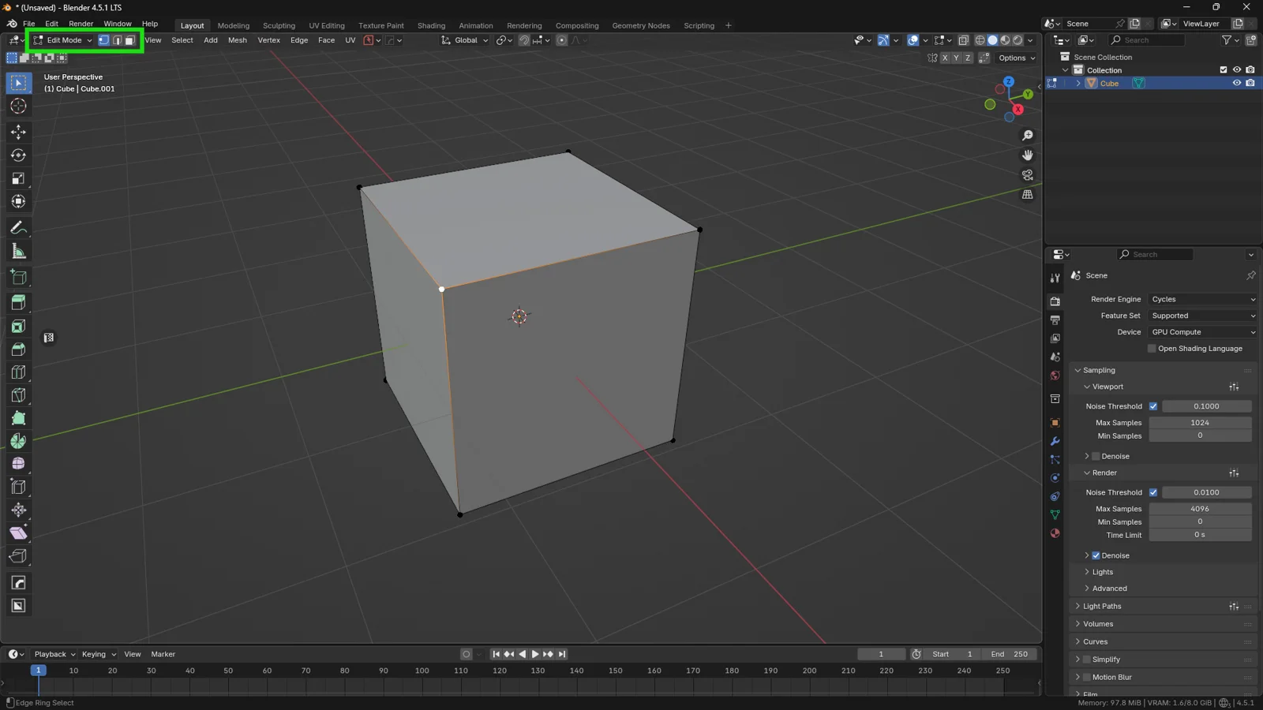Open the Modifiers properties tab

coord(1055,441)
